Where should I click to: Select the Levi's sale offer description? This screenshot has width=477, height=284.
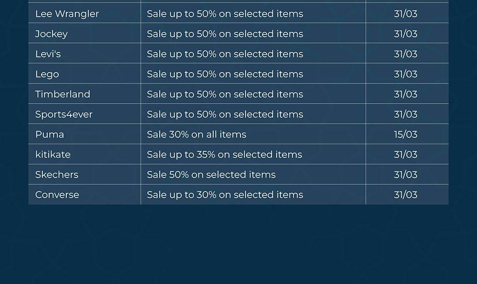225,54
